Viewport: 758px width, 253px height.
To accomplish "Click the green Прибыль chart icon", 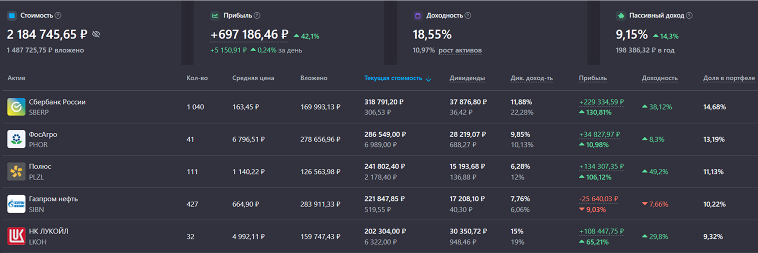I will 215,15.
